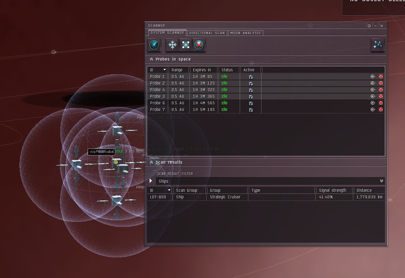The height and width of the screenshot is (278, 405).
Task: Destroy Probe 3 with its red X icon
Action: 381,96
